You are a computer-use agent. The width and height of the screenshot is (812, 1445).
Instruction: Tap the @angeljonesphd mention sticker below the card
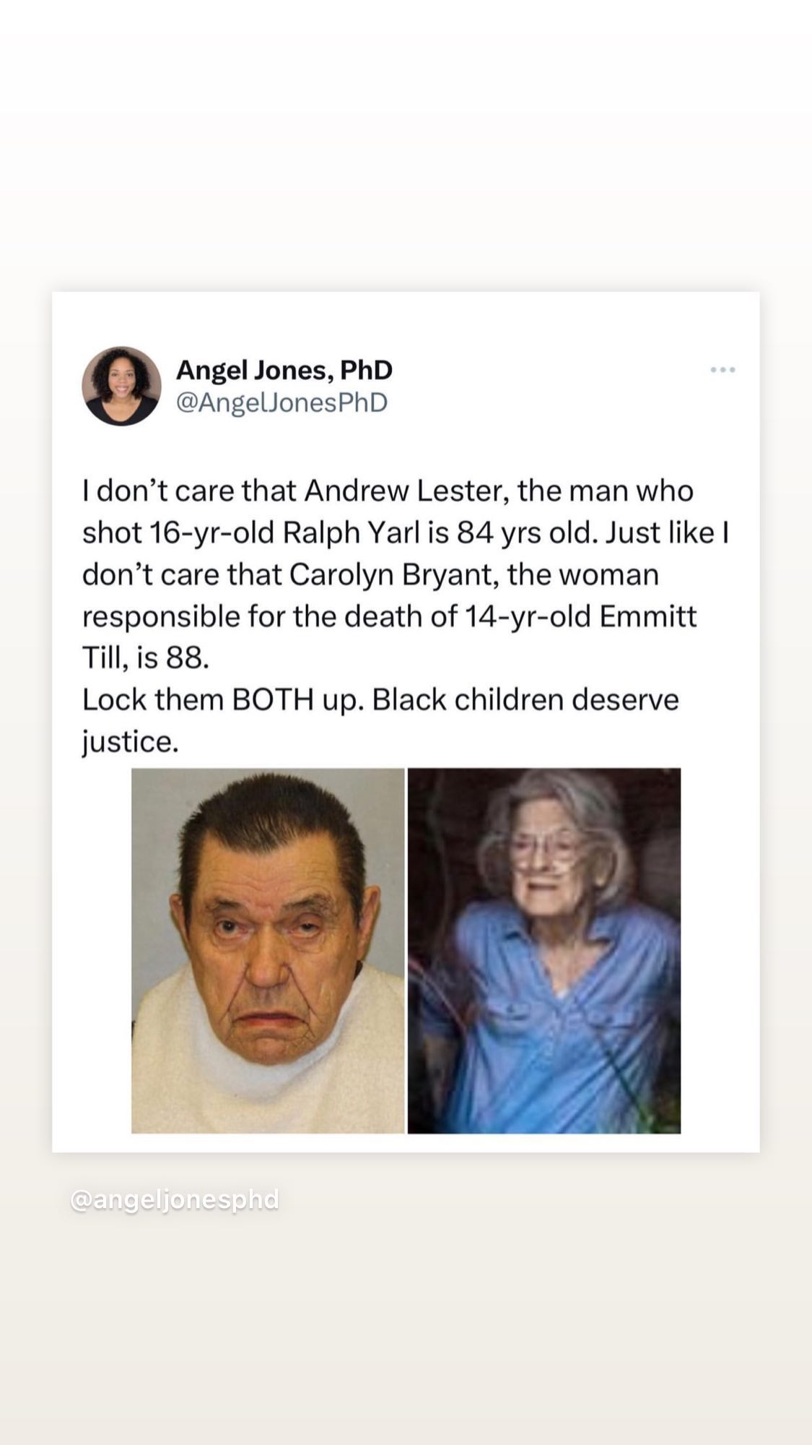(175, 1199)
